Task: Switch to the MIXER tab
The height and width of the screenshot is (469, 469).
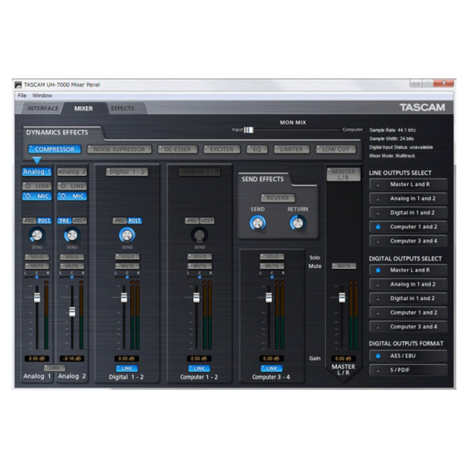Action: coord(84,109)
